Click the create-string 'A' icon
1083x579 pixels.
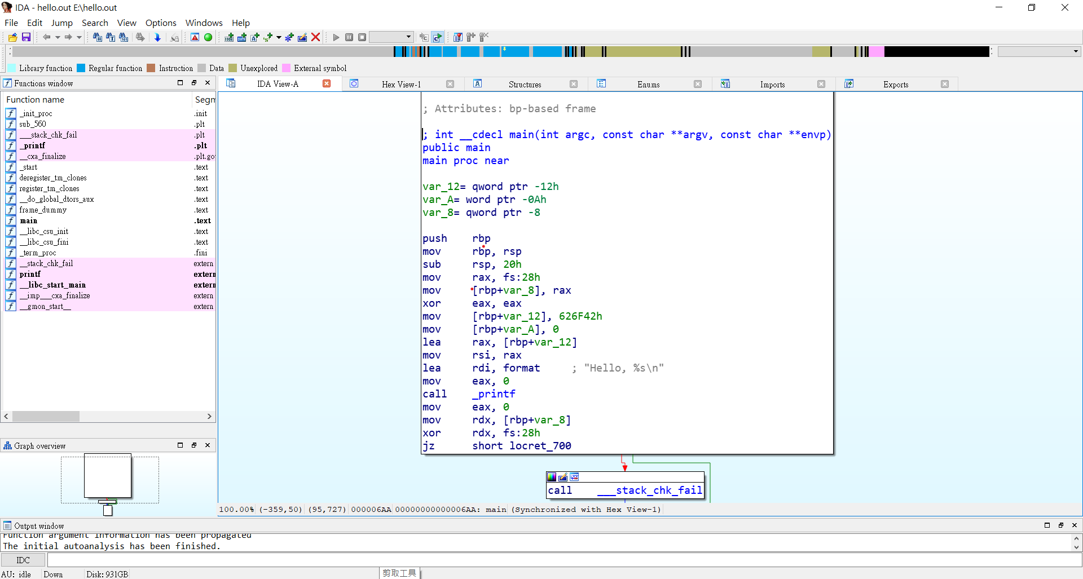[x=255, y=37]
